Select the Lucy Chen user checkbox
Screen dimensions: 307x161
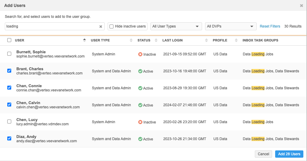pyautogui.click(x=9, y=122)
